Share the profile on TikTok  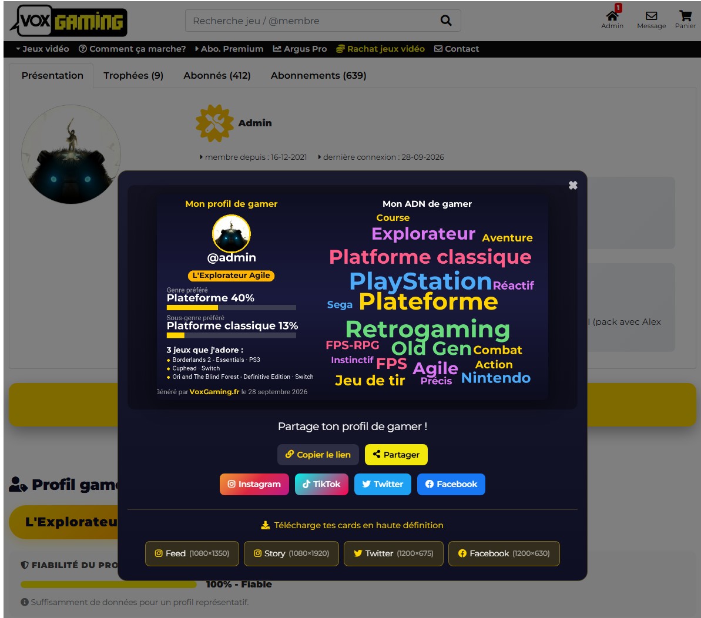(321, 485)
